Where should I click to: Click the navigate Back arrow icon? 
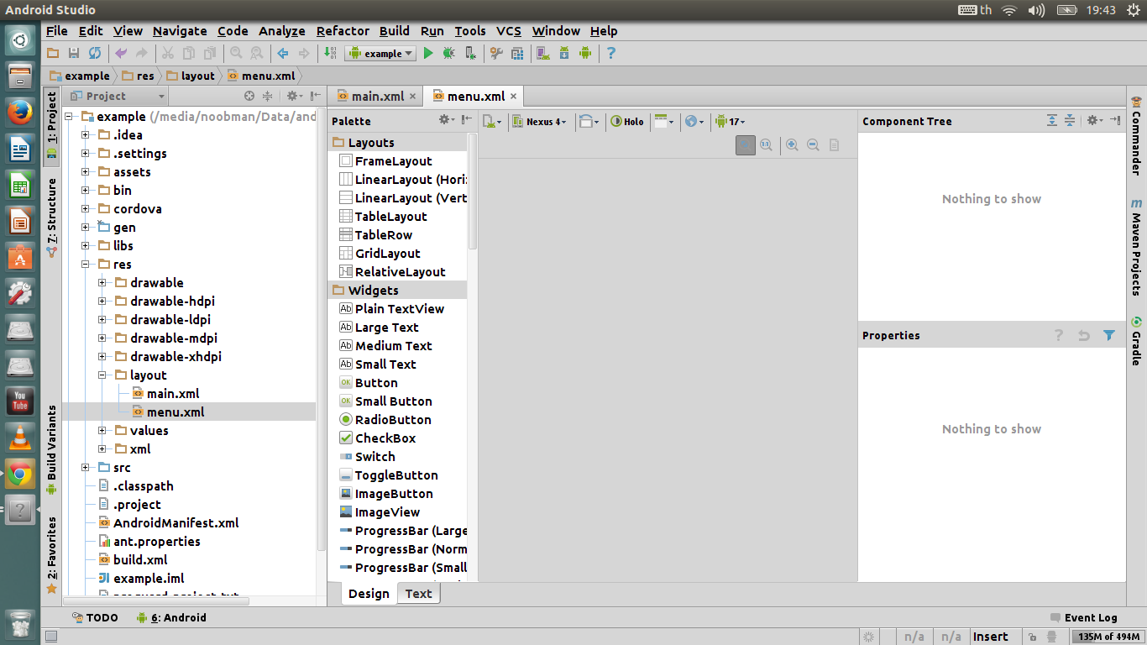coord(283,53)
